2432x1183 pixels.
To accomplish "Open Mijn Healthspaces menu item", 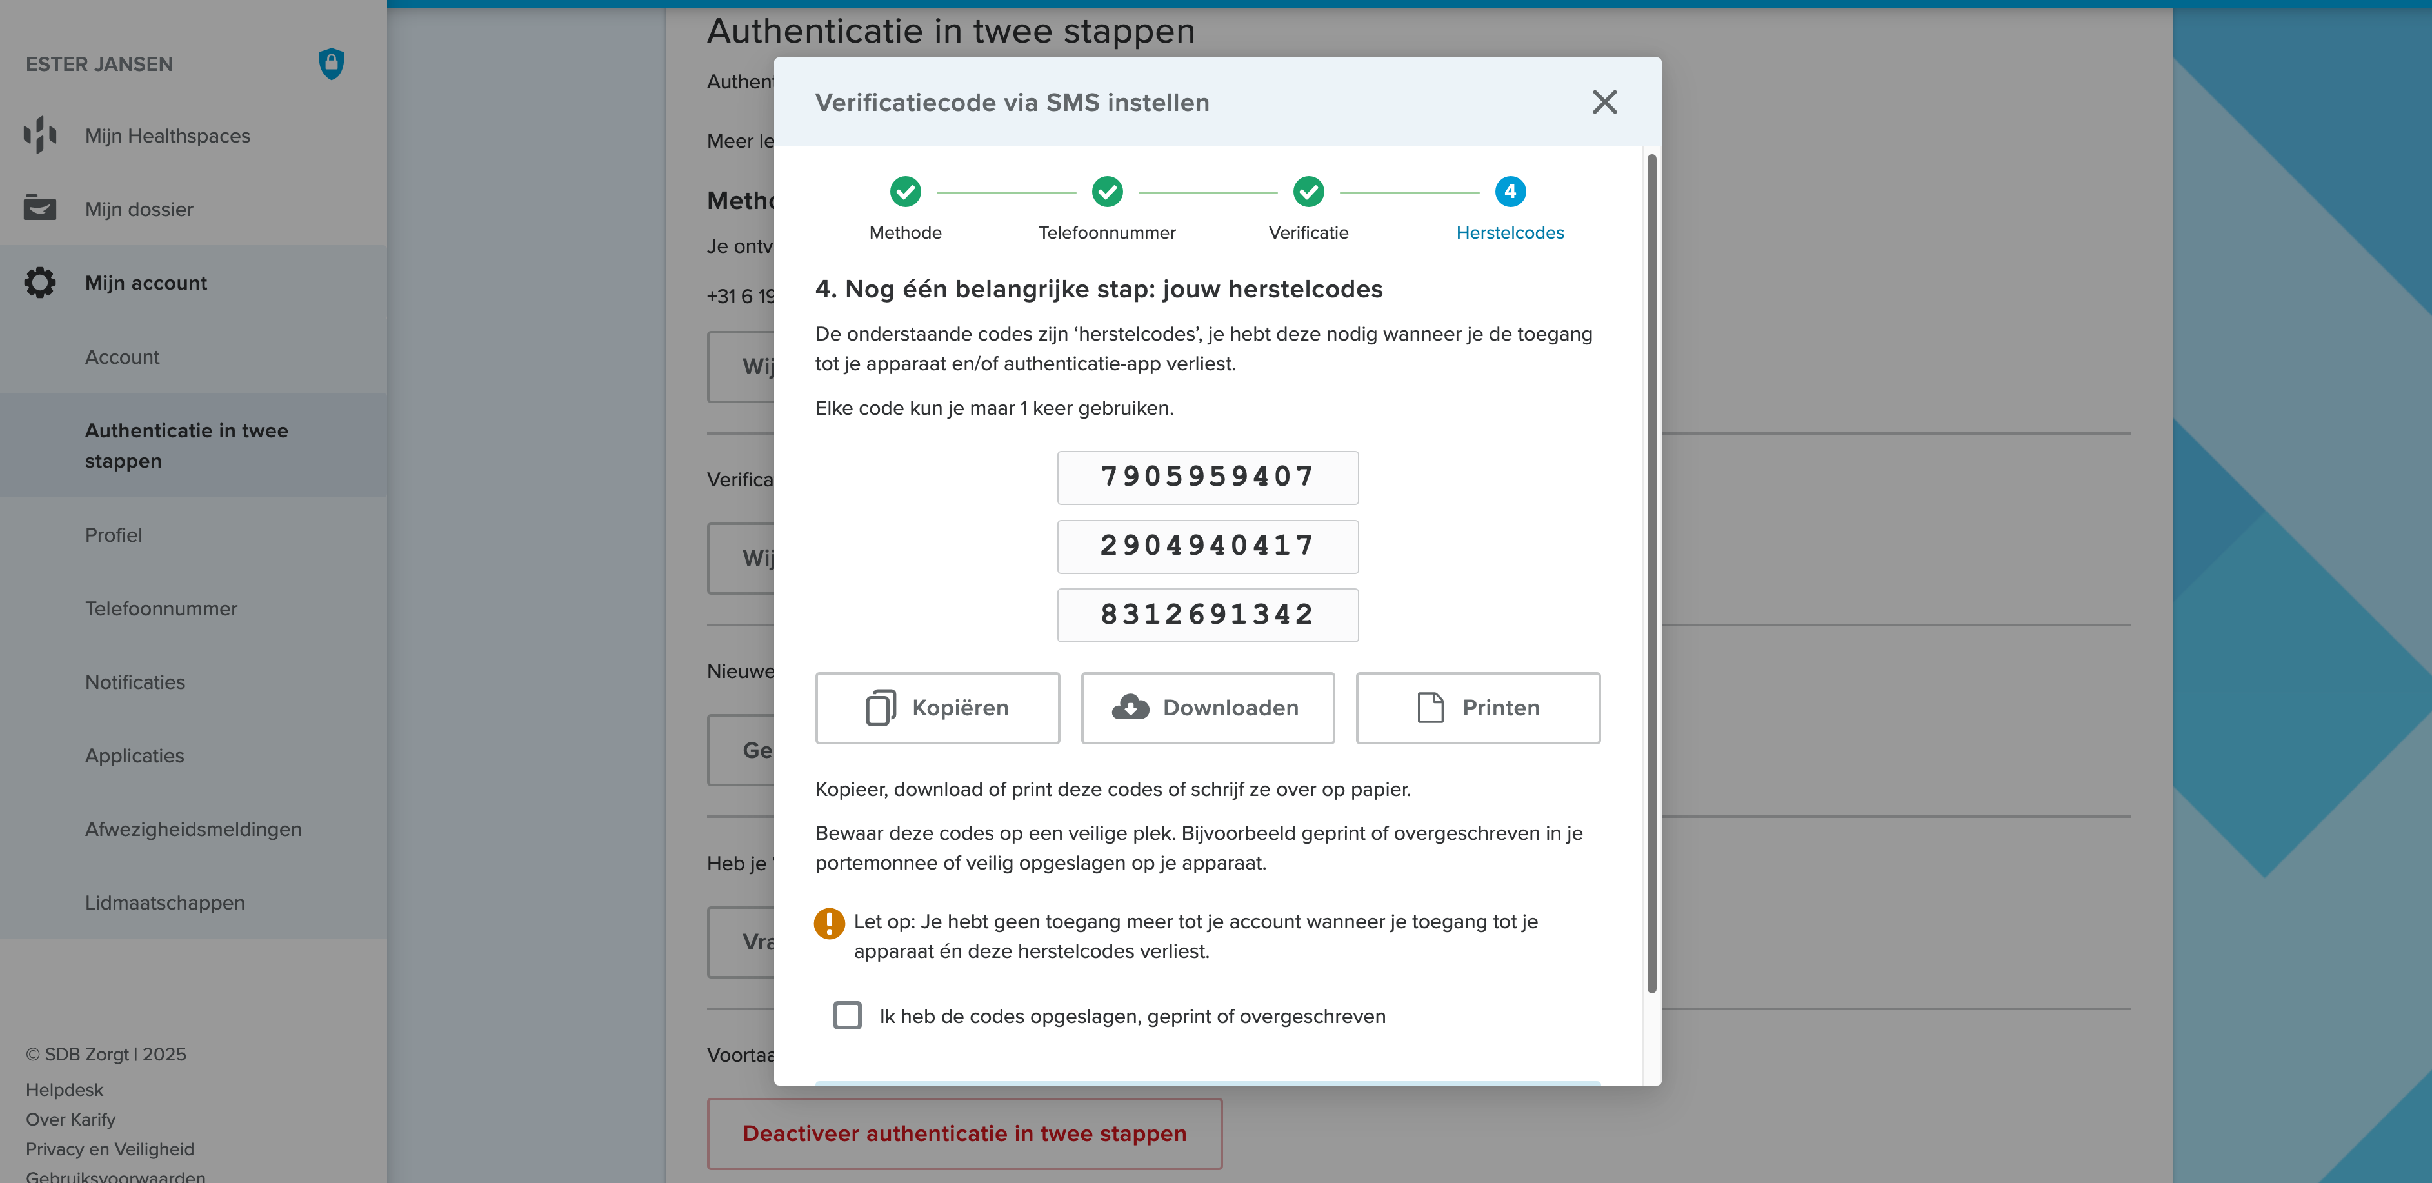I will pos(194,135).
